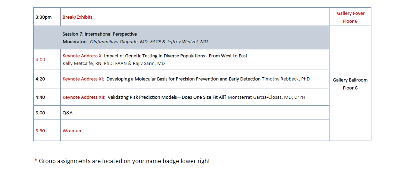Click speaker name Montserrat Garcia-Closas

[x=266, y=97]
